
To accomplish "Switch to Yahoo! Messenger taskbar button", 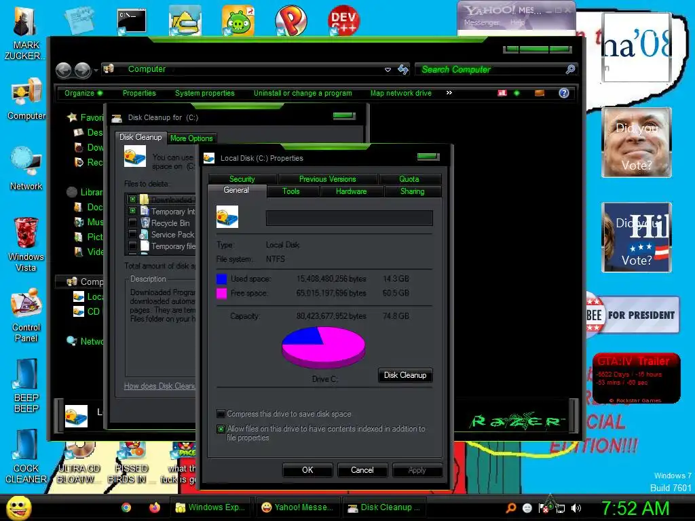I will point(297,507).
